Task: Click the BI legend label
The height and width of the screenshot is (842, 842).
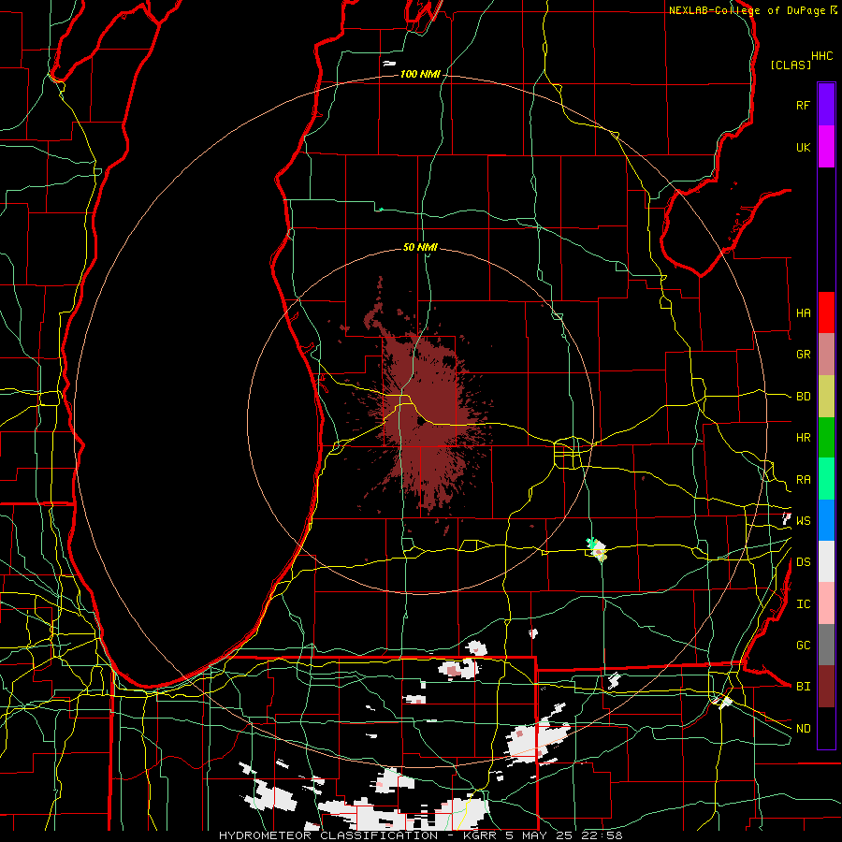Action: 804,687
